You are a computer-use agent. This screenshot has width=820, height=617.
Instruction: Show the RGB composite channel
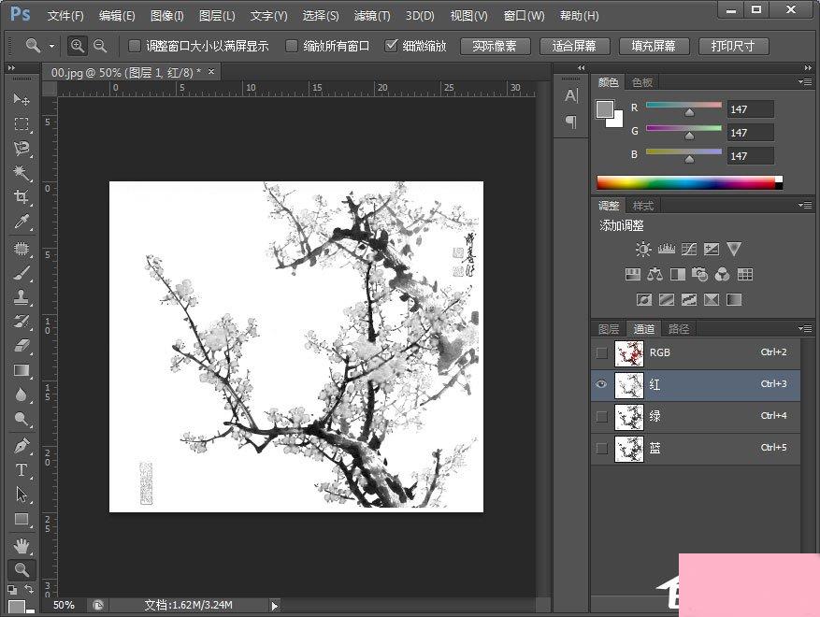click(x=602, y=353)
